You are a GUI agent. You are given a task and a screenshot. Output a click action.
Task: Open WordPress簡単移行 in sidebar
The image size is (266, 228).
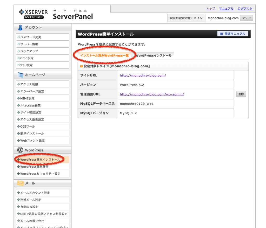click(42, 167)
